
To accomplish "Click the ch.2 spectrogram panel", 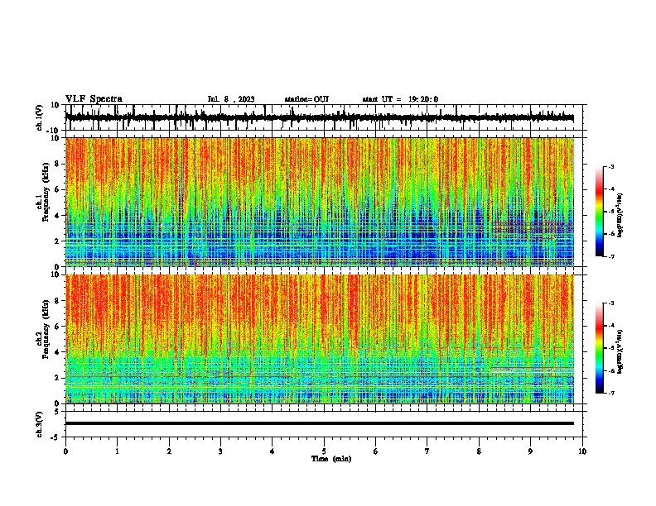I will coord(320,339).
